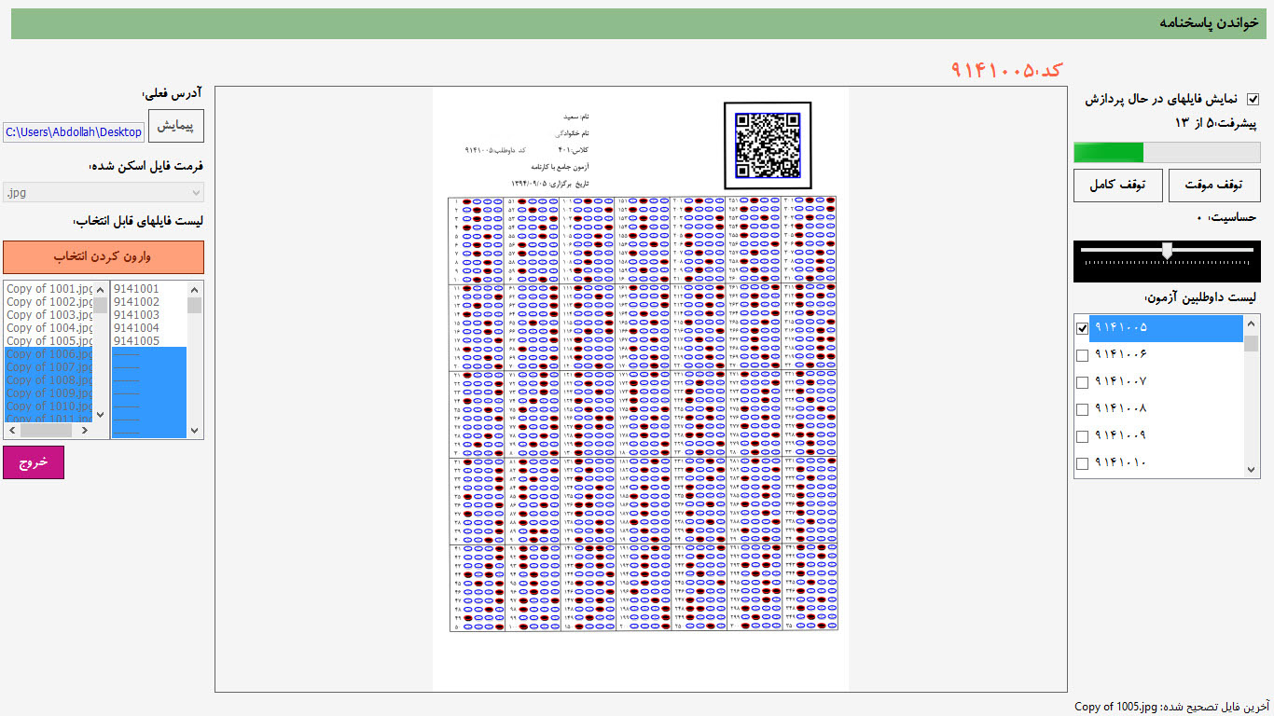Image resolution: width=1274 pixels, height=716 pixels.
Task: Uncheck candidate ۹۱۴۱۰۰۵ checkbox
Action: pyautogui.click(x=1083, y=328)
